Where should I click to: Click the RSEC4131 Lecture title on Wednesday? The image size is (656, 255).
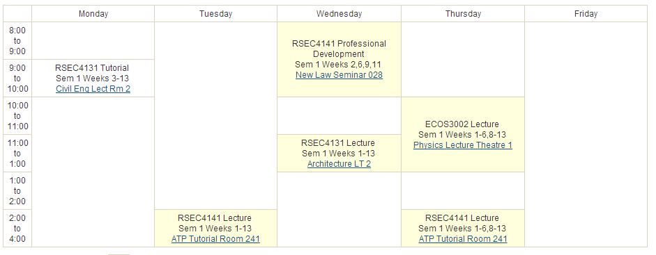(x=338, y=143)
